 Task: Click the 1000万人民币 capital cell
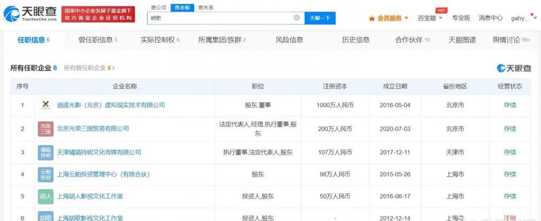[x=335, y=105]
